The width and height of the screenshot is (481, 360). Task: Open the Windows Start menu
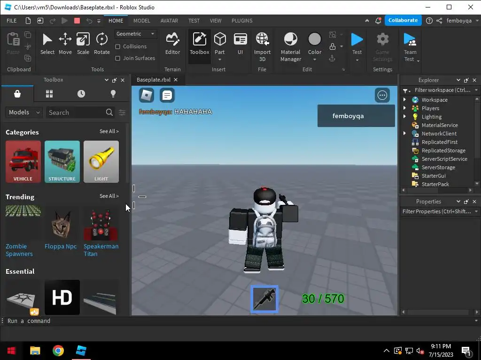tap(12, 351)
